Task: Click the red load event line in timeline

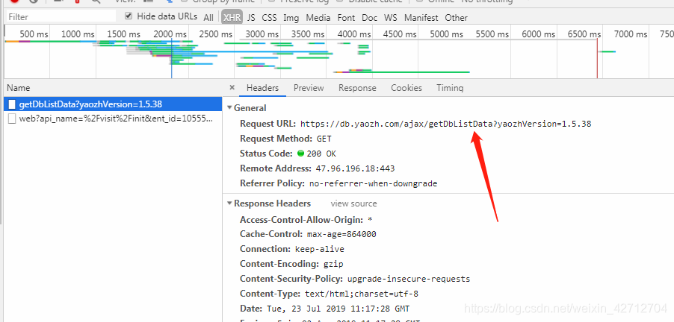Action: pos(597,58)
